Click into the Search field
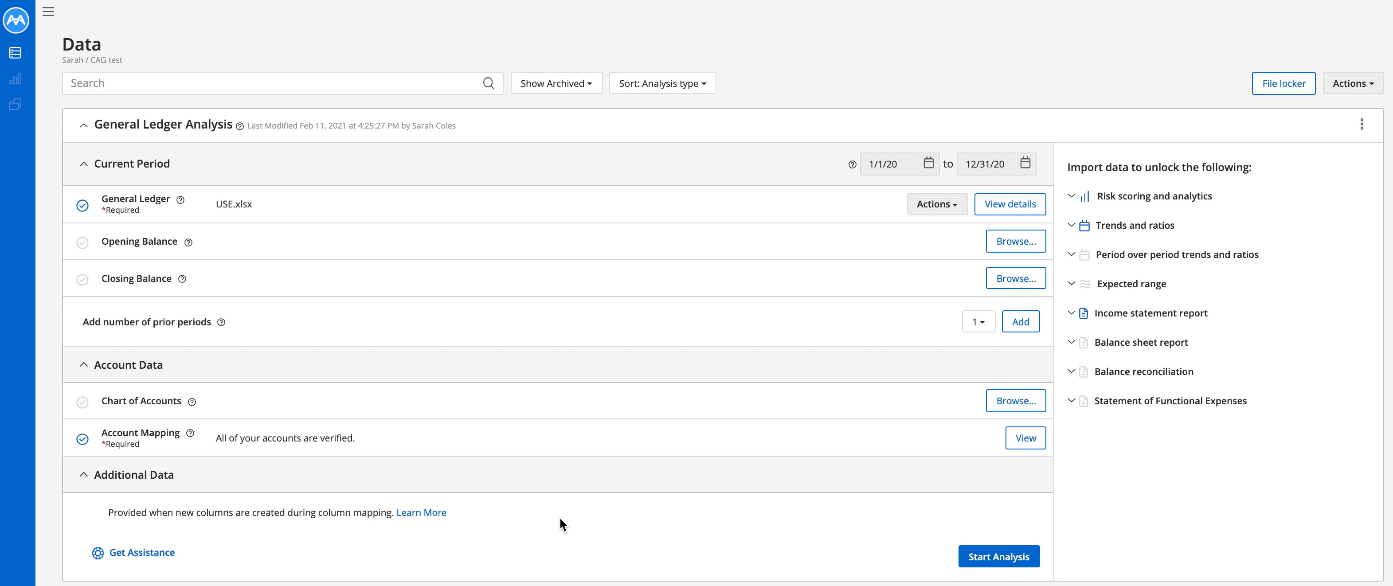This screenshot has height=586, width=1393. click(282, 83)
